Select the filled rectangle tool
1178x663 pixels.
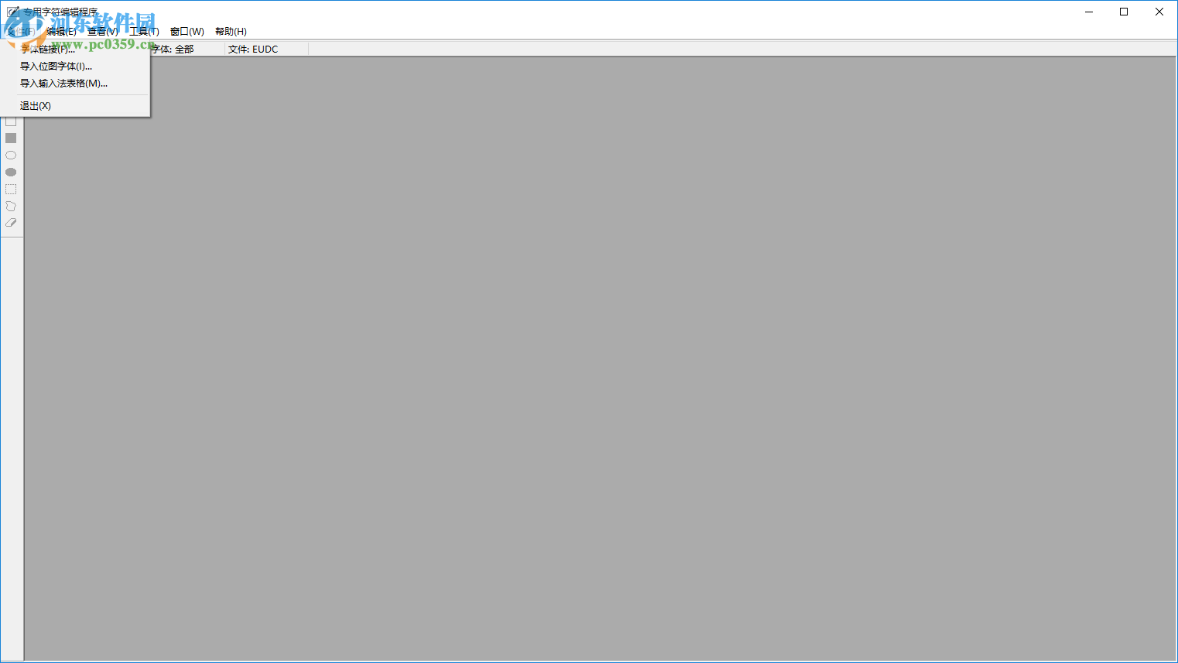click(x=11, y=138)
